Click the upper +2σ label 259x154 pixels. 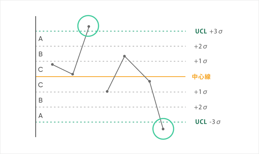coord(201,47)
